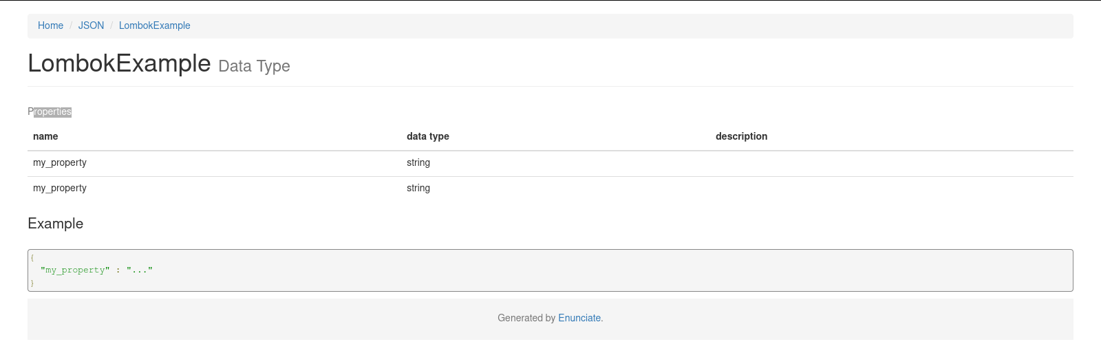Click the Example section heading

click(55, 224)
